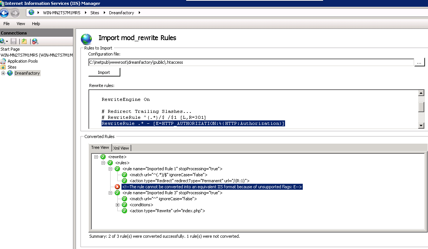Click the green check icon beside <rewrite>
The image size is (428, 249).
pyautogui.click(x=103, y=157)
